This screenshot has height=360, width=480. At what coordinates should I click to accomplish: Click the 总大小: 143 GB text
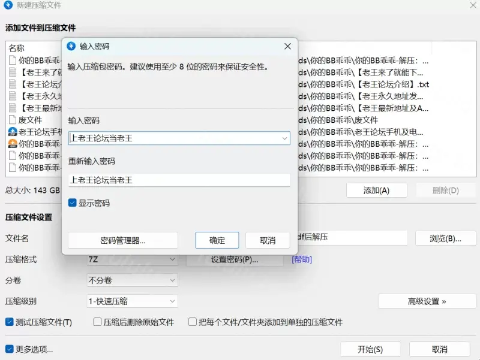coord(33,190)
